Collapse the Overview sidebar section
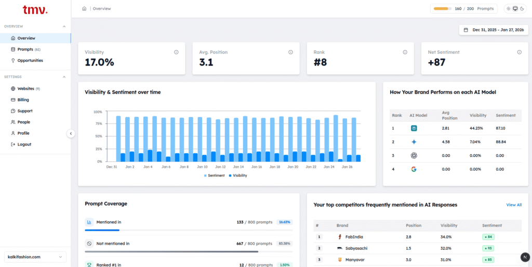The height and width of the screenshot is (267, 532). [x=64, y=26]
